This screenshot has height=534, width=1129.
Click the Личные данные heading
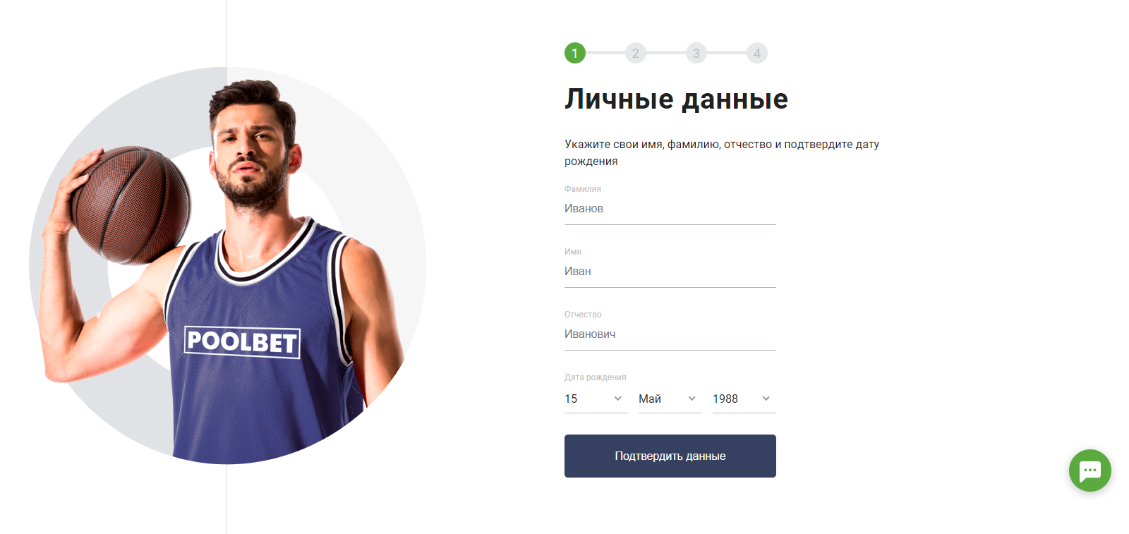[676, 99]
